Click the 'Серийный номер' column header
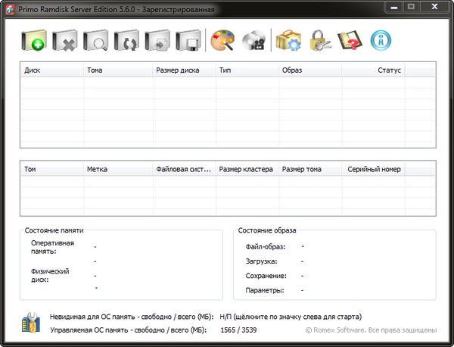Image resolution: width=454 pixels, height=347 pixels. [374, 169]
